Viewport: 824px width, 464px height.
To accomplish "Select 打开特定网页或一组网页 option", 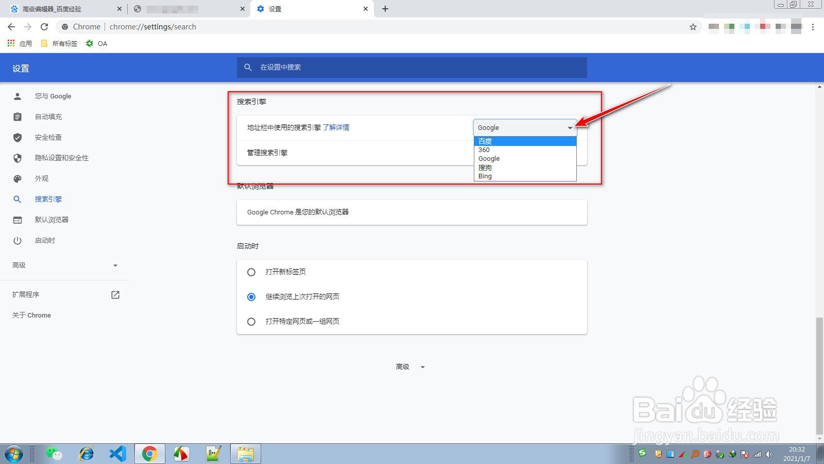I will (251, 321).
